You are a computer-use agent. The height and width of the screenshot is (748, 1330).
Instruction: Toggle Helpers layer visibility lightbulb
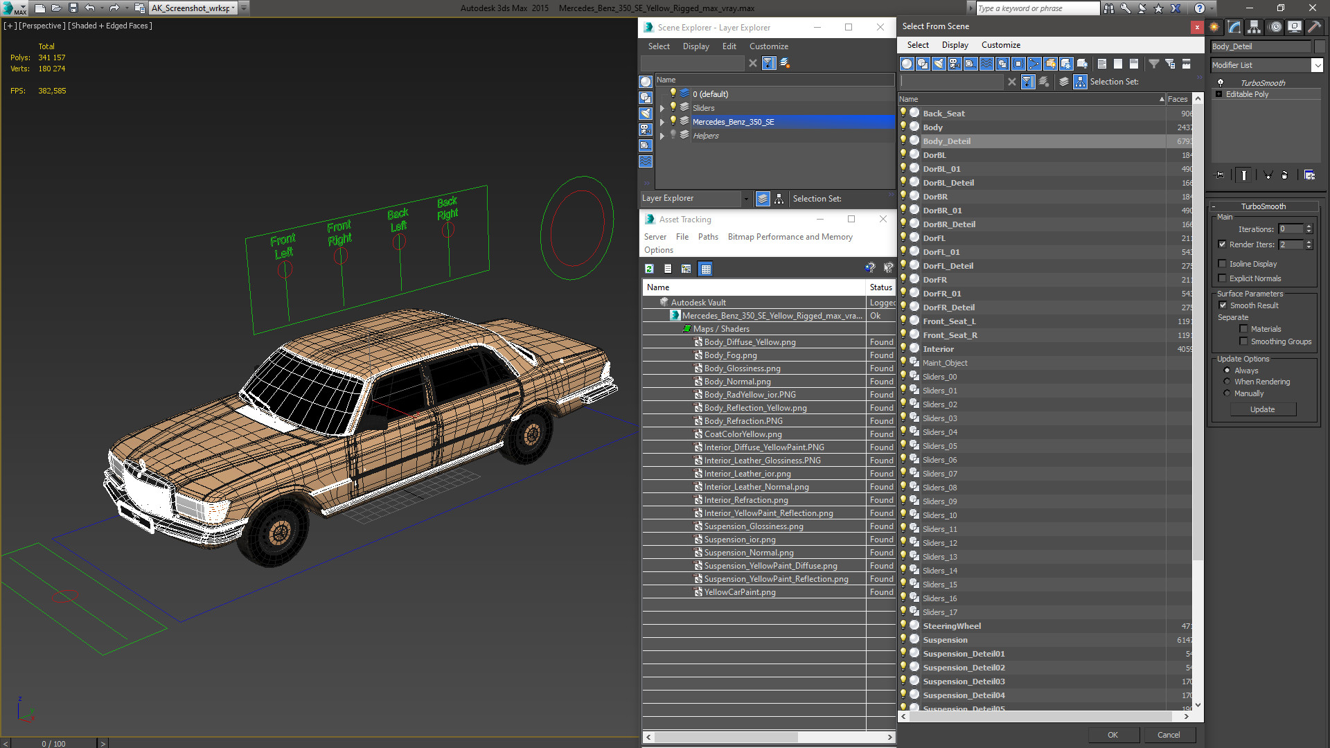672,135
